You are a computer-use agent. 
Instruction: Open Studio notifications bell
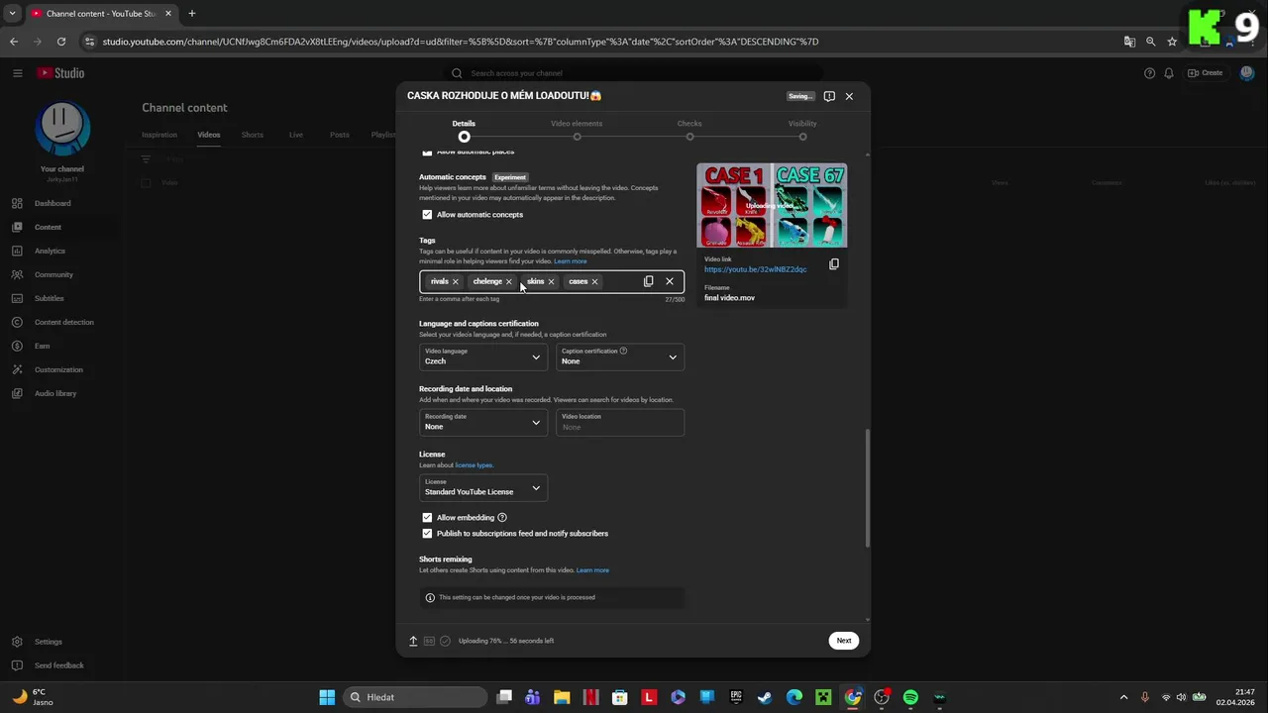(x=1169, y=73)
